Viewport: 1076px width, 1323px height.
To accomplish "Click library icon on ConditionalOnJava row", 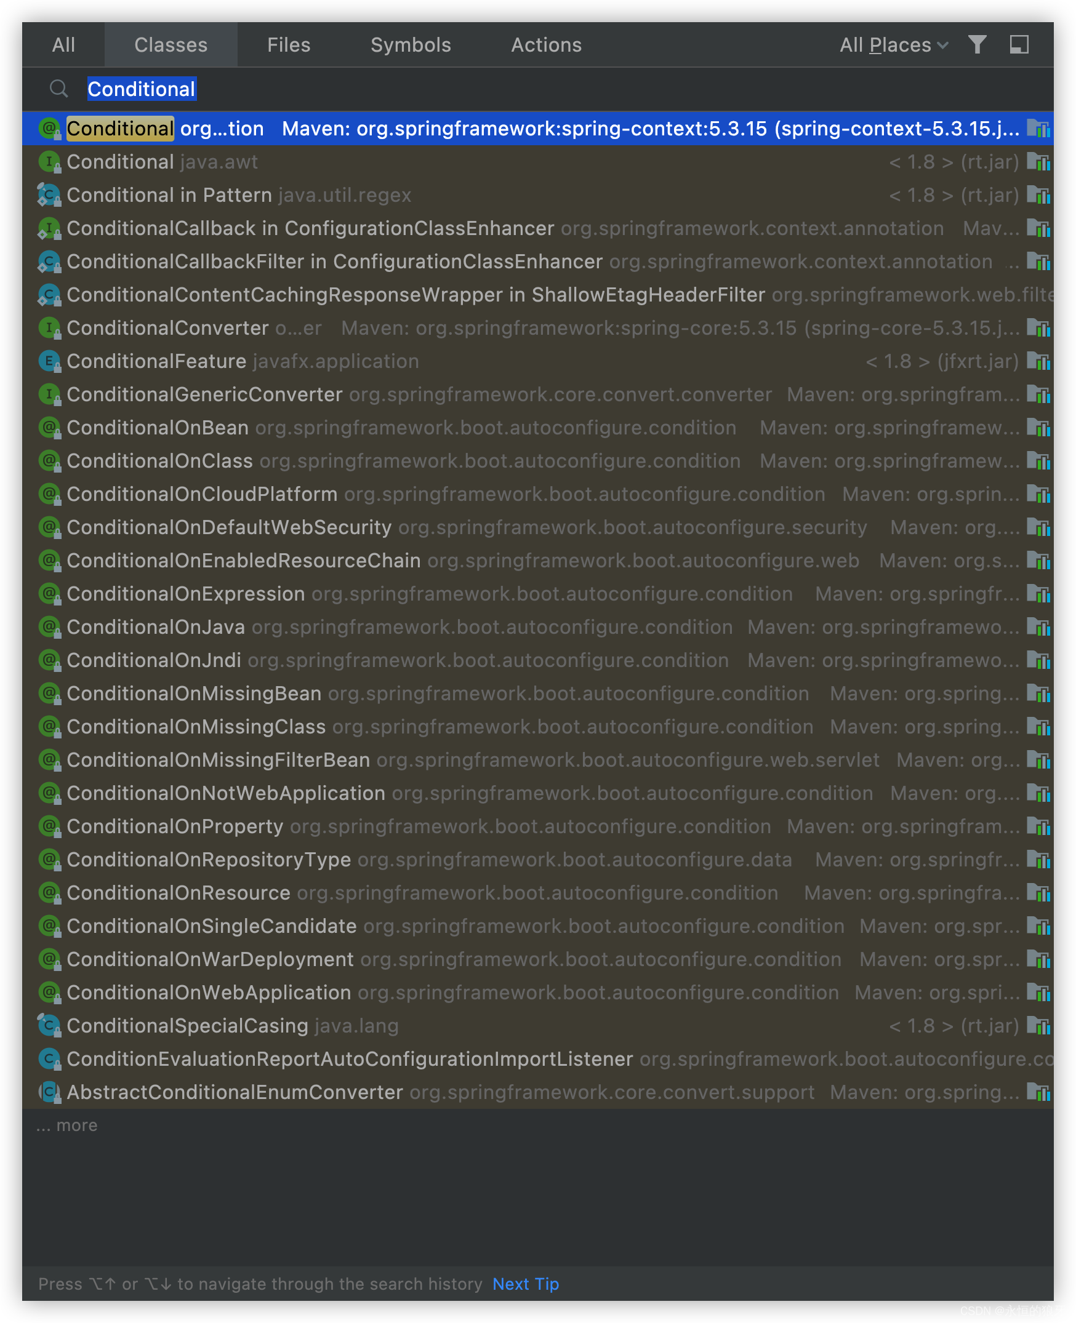I will (x=1038, y=627).
